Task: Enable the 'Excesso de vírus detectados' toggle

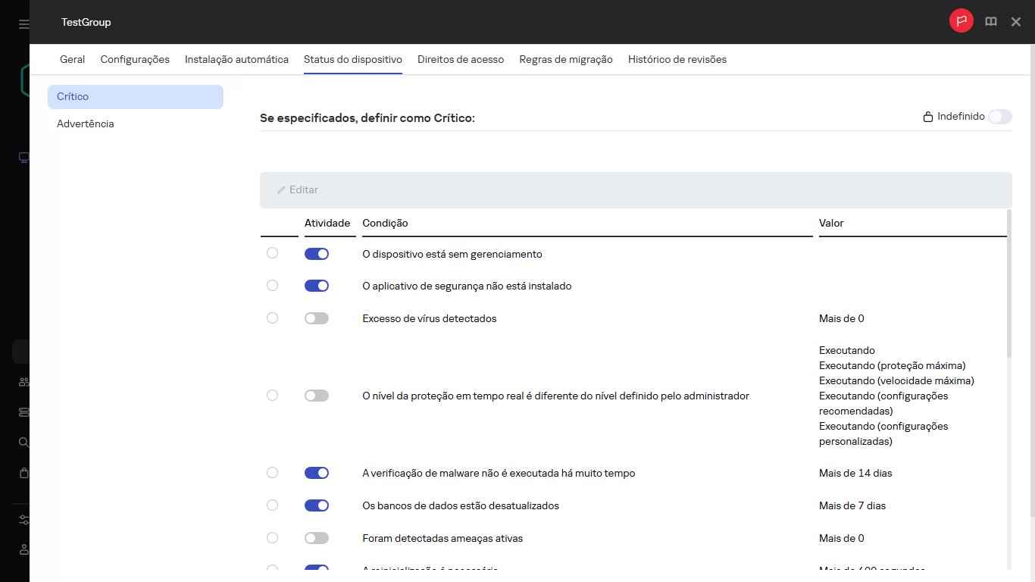Action: point(316,318)
